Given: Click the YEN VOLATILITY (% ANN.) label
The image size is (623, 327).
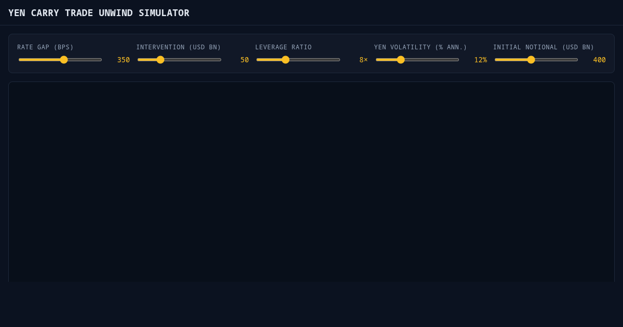Looking at the screenshot, I should coord(421,47).
